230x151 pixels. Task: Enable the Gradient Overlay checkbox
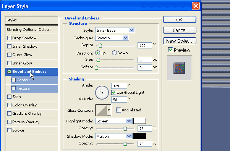[x=9, y=113]
